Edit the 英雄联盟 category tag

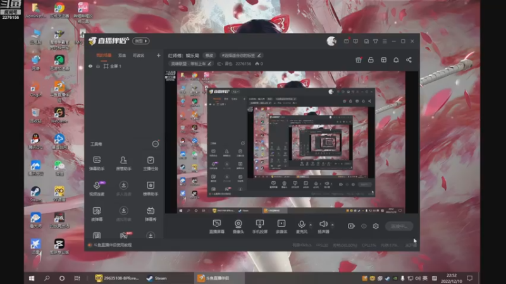[191, 64]
